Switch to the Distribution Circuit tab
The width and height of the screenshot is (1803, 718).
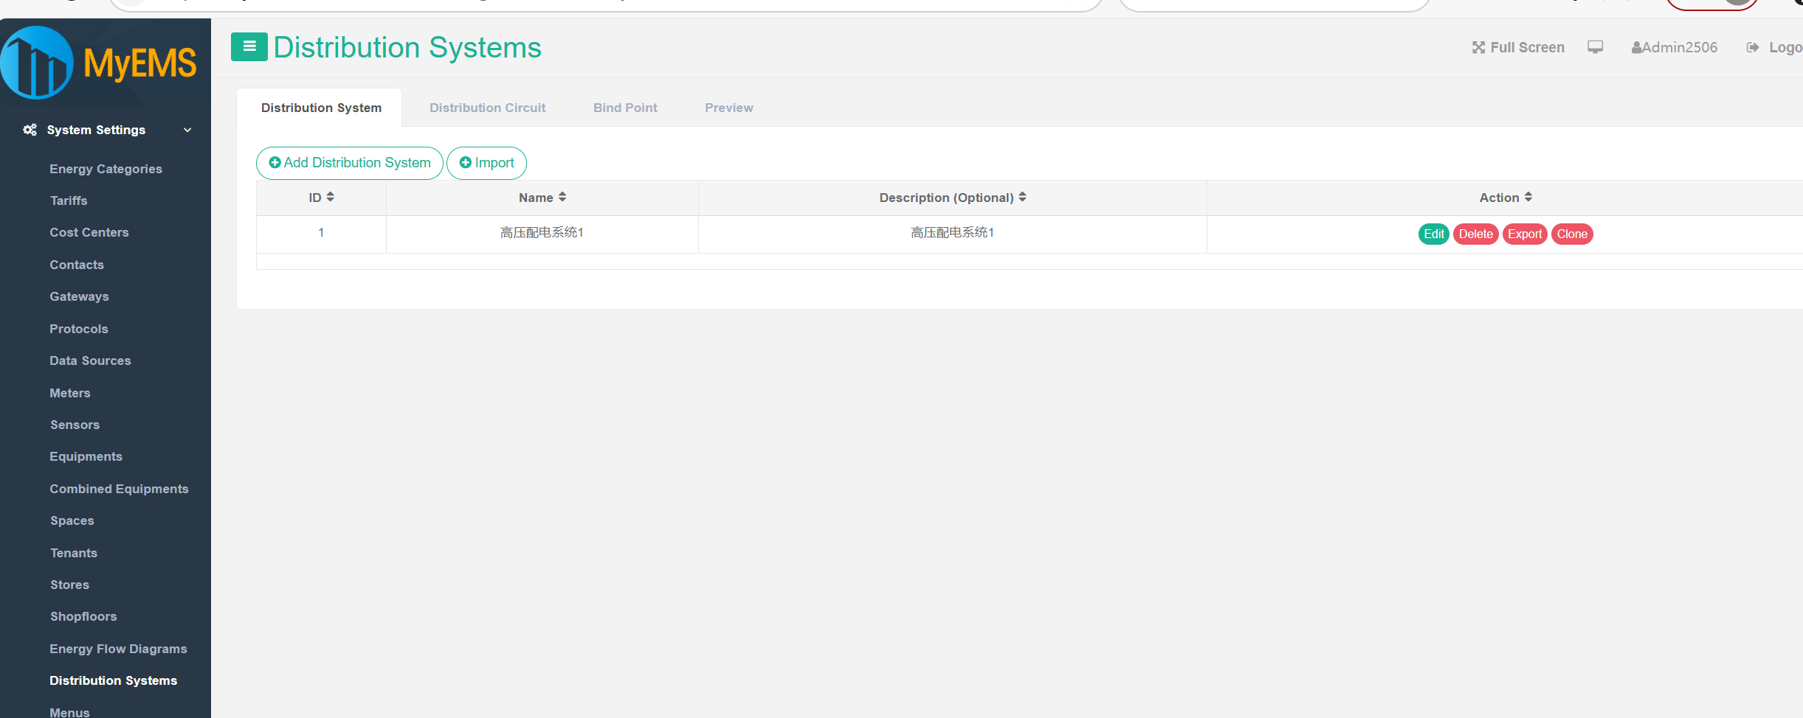pyautogui.click(x=487, y=108)
